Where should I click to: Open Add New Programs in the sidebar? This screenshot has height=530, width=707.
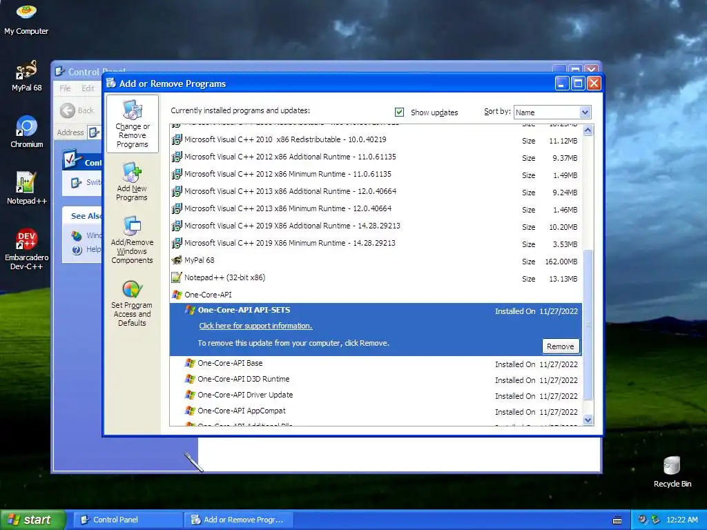(132, 181)
